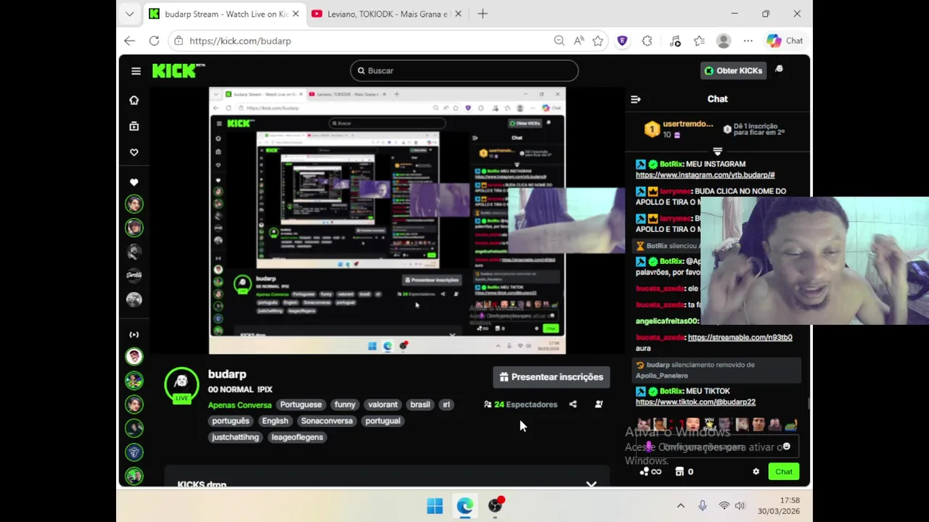Open budarp channel avatar

click(x=181, y=384)
